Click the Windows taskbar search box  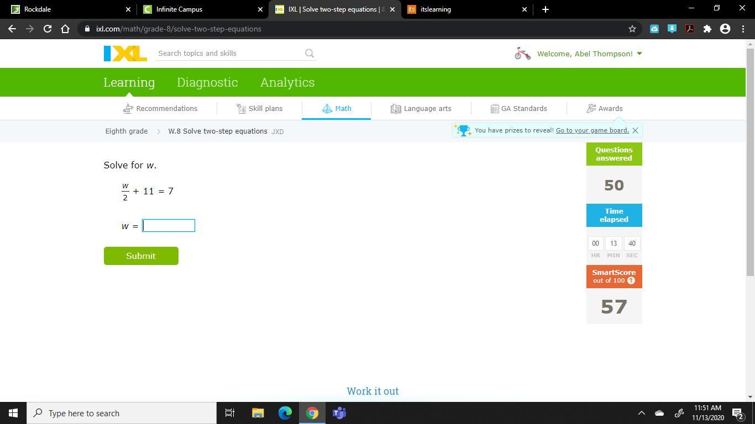click(x=122, y=413)
